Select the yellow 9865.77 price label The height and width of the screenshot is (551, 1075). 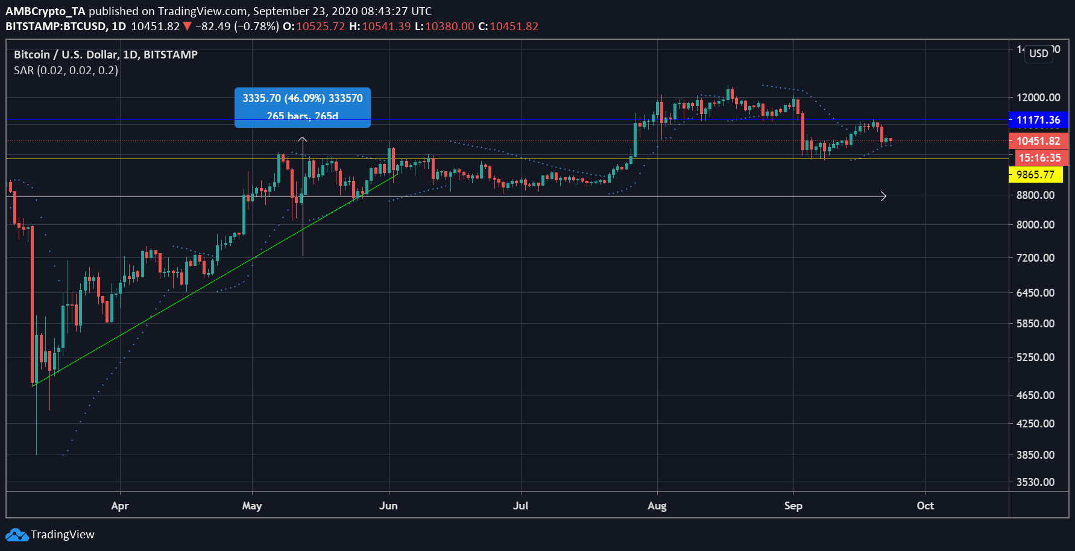coord(1036,175)
